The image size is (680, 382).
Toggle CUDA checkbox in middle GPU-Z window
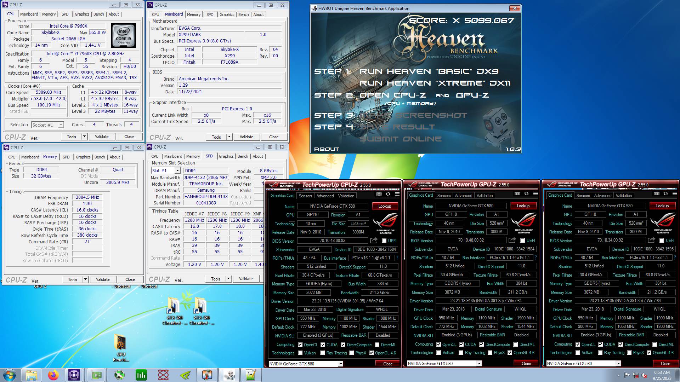tap(461, 345)
